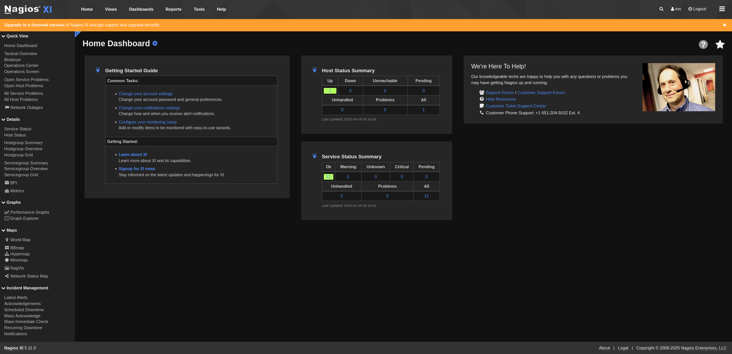The height and width of the screenshot is (354, 732).
Task: Open the hamburger menu icon in header
Action: coord(722,9)
